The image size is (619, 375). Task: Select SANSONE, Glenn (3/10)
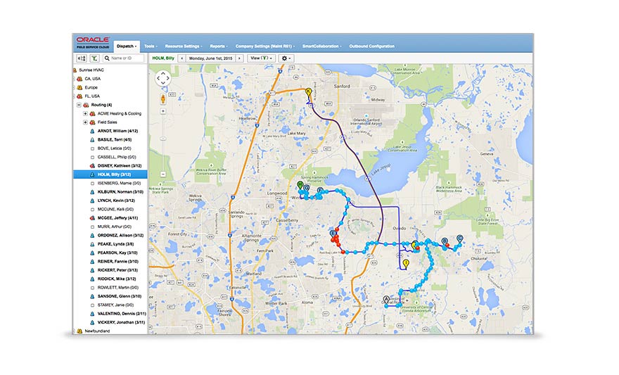point(119,296)
